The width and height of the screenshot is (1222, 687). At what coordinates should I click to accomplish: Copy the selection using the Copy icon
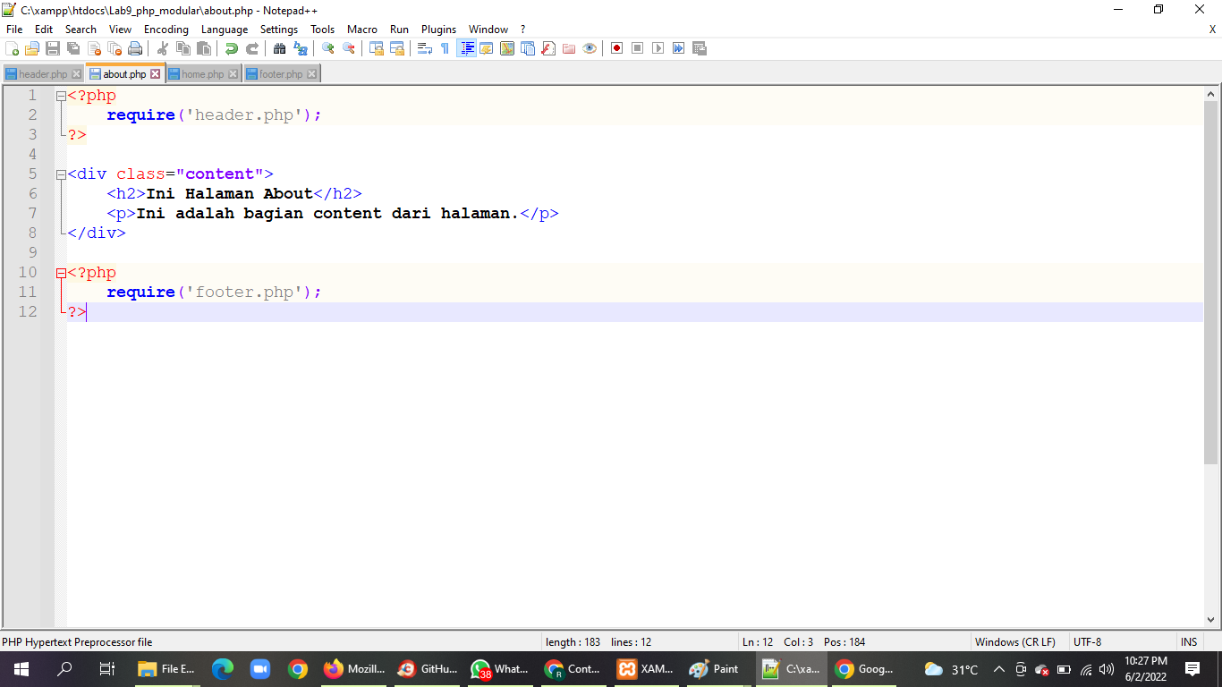click(x=183, y=48)
